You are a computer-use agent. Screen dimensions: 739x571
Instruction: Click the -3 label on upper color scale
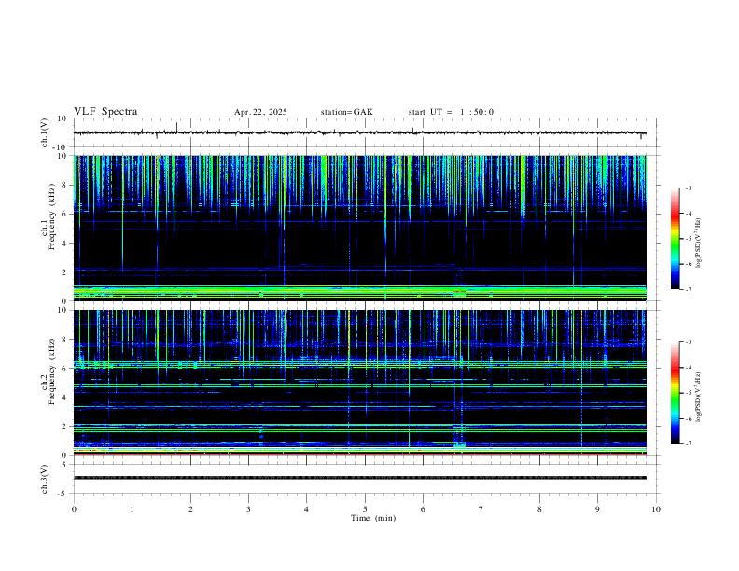tap(688, 188)
